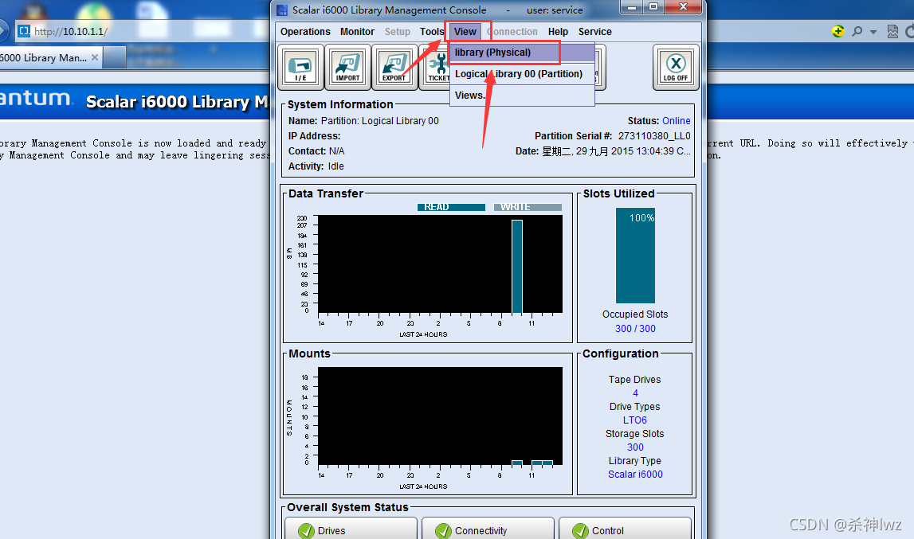The image size is (914, 539).
Task: Choose Views... from the View dropdown
Action: coord(522,96)
